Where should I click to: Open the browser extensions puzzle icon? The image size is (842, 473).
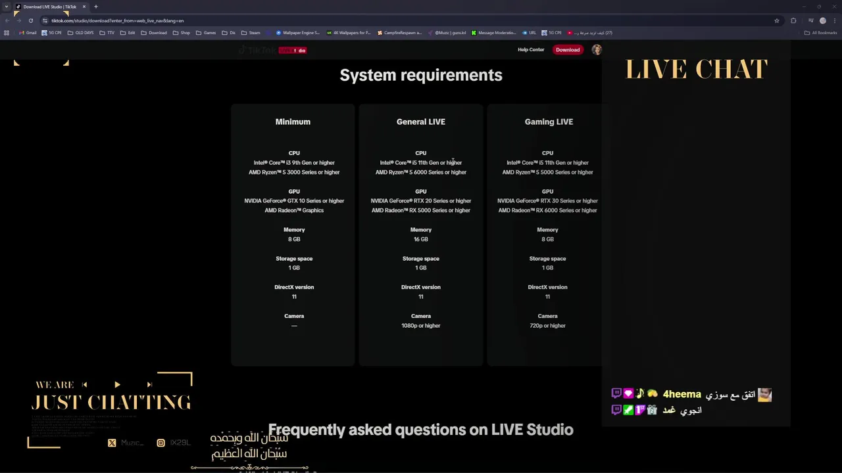point(793,20)
